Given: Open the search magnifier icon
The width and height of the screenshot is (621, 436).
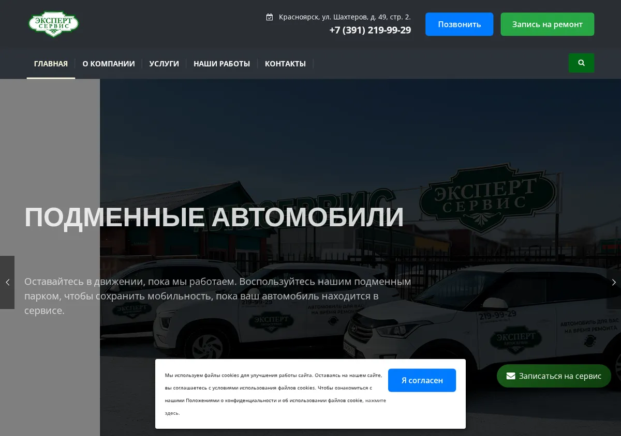Looking at the screenshot, I should 581,63.
